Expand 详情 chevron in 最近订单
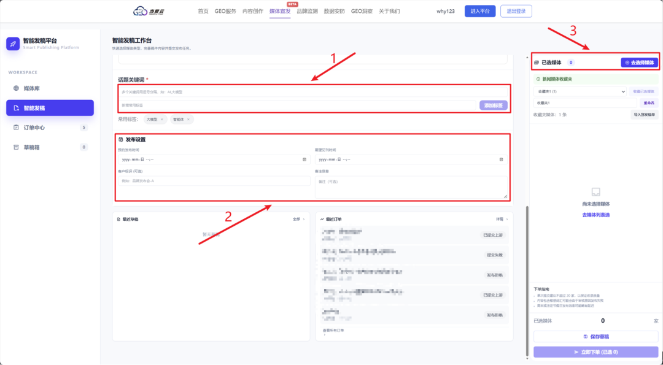Viewport: 663px width, 365px height. 507,219
